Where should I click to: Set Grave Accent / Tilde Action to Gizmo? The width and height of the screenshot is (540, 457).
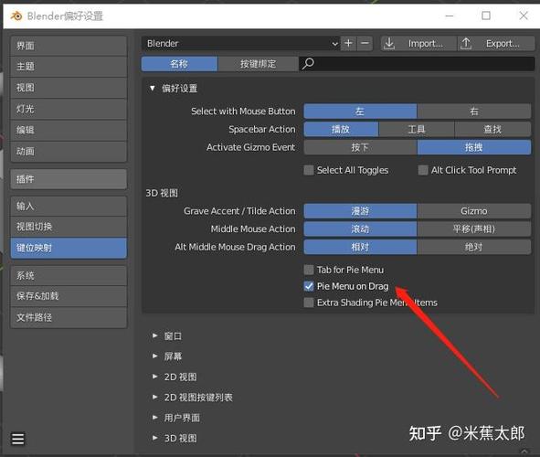(x=474, y=211)
